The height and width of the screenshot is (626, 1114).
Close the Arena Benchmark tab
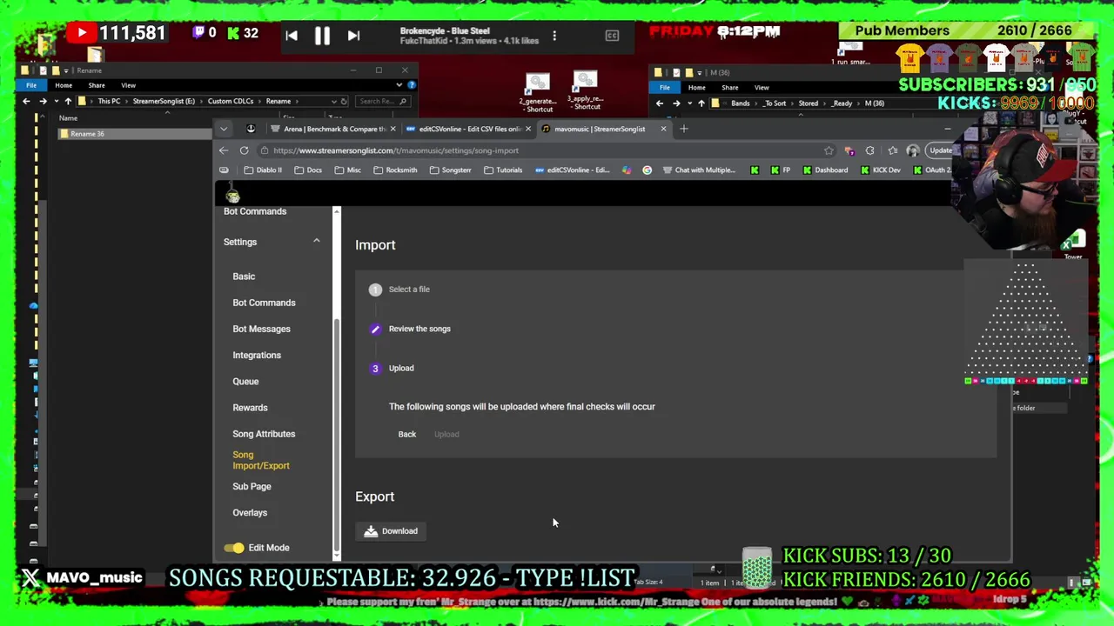(393, 129)
